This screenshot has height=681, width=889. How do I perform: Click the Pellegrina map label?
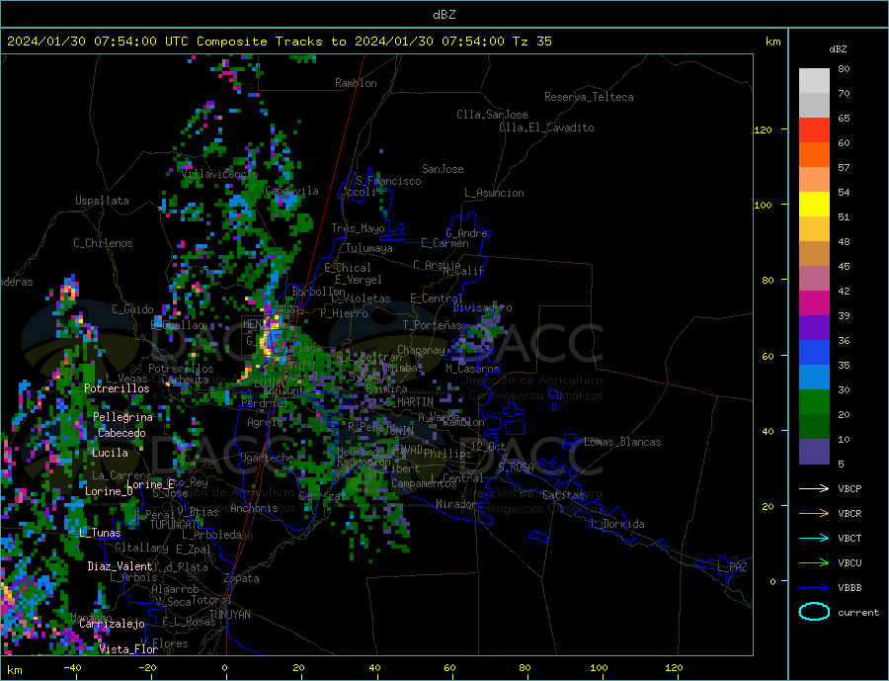[123, 416]
